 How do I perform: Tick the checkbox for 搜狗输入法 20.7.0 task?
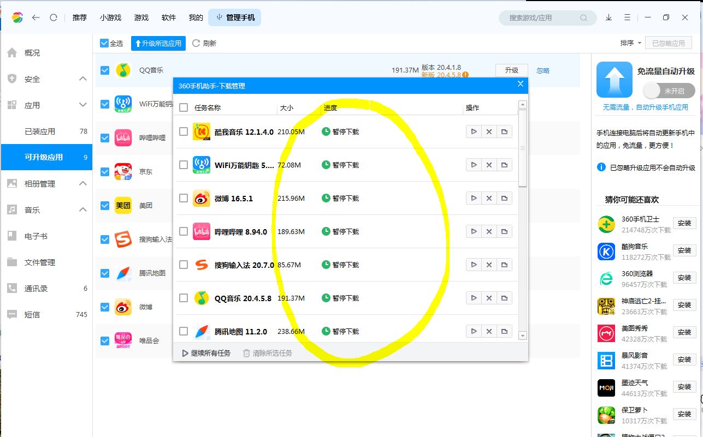point(184,265)
